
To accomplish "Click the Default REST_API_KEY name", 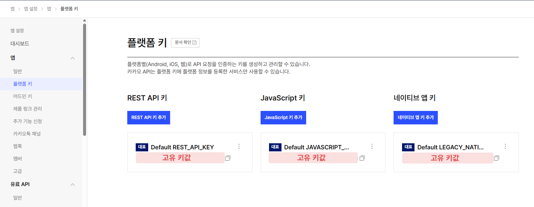I will tap(182, 147).
